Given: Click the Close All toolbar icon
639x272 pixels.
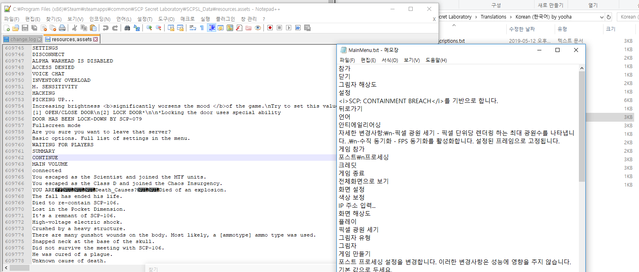Looking at the screenshot, I should coord(53,28).
